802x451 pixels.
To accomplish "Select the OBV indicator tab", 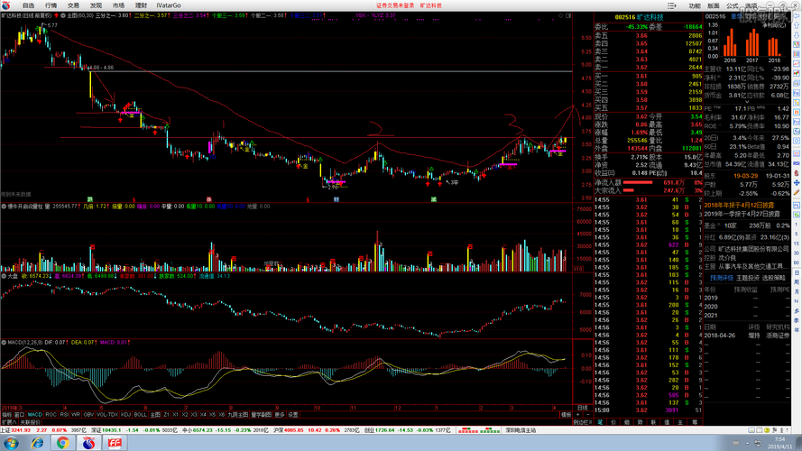I will pos(88,414).
